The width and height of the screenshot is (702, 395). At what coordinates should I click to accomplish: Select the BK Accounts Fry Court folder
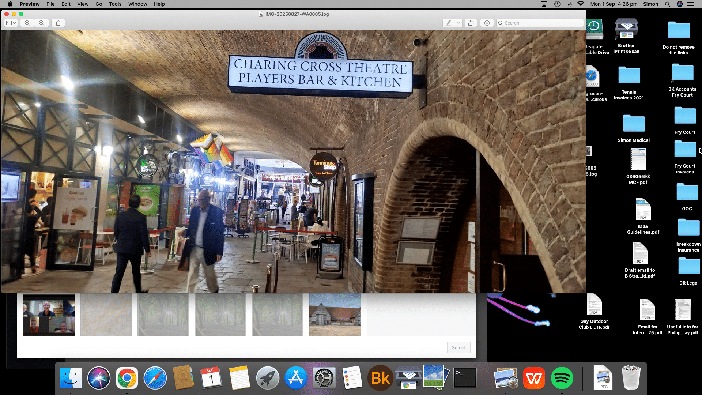click(682, 80)
